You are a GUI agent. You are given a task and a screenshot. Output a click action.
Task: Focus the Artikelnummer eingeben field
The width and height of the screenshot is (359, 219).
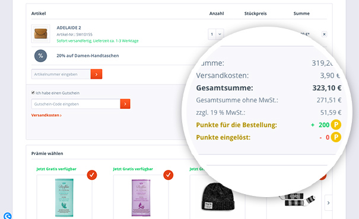pos(61,74)
